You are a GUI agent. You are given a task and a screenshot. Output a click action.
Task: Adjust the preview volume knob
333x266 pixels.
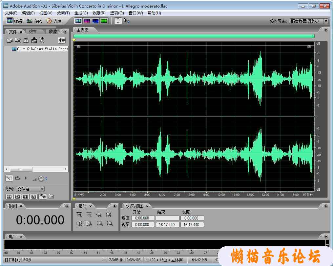click(41, 179)
